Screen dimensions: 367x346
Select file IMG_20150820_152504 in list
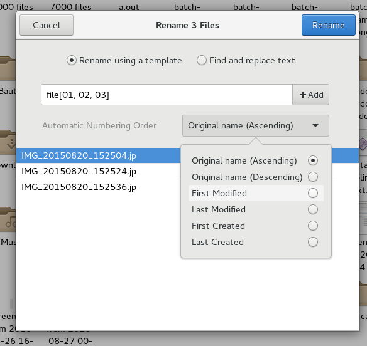tap(98, 155)
